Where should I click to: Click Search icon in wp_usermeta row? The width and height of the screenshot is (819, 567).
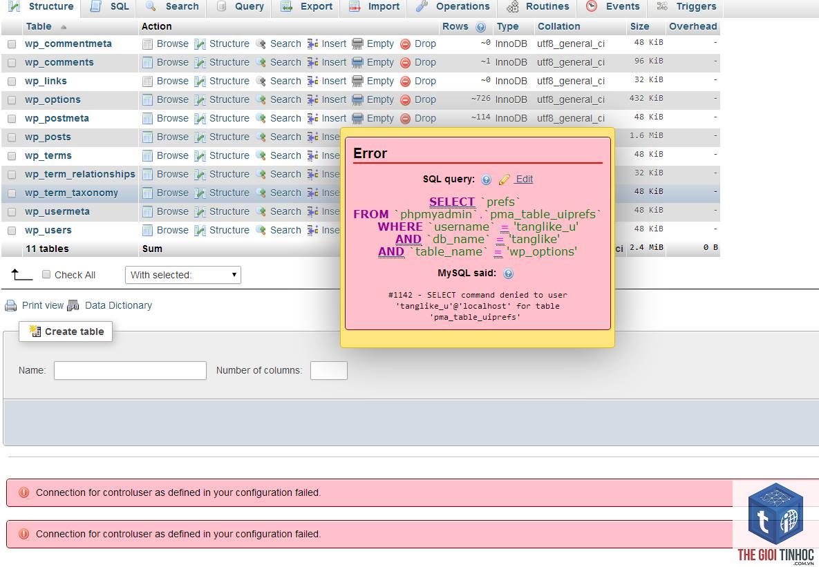tap(261, 211)
